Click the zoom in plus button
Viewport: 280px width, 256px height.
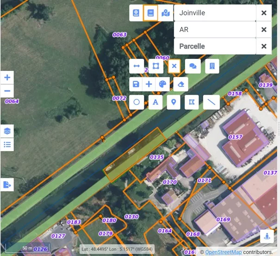(7, 77)
